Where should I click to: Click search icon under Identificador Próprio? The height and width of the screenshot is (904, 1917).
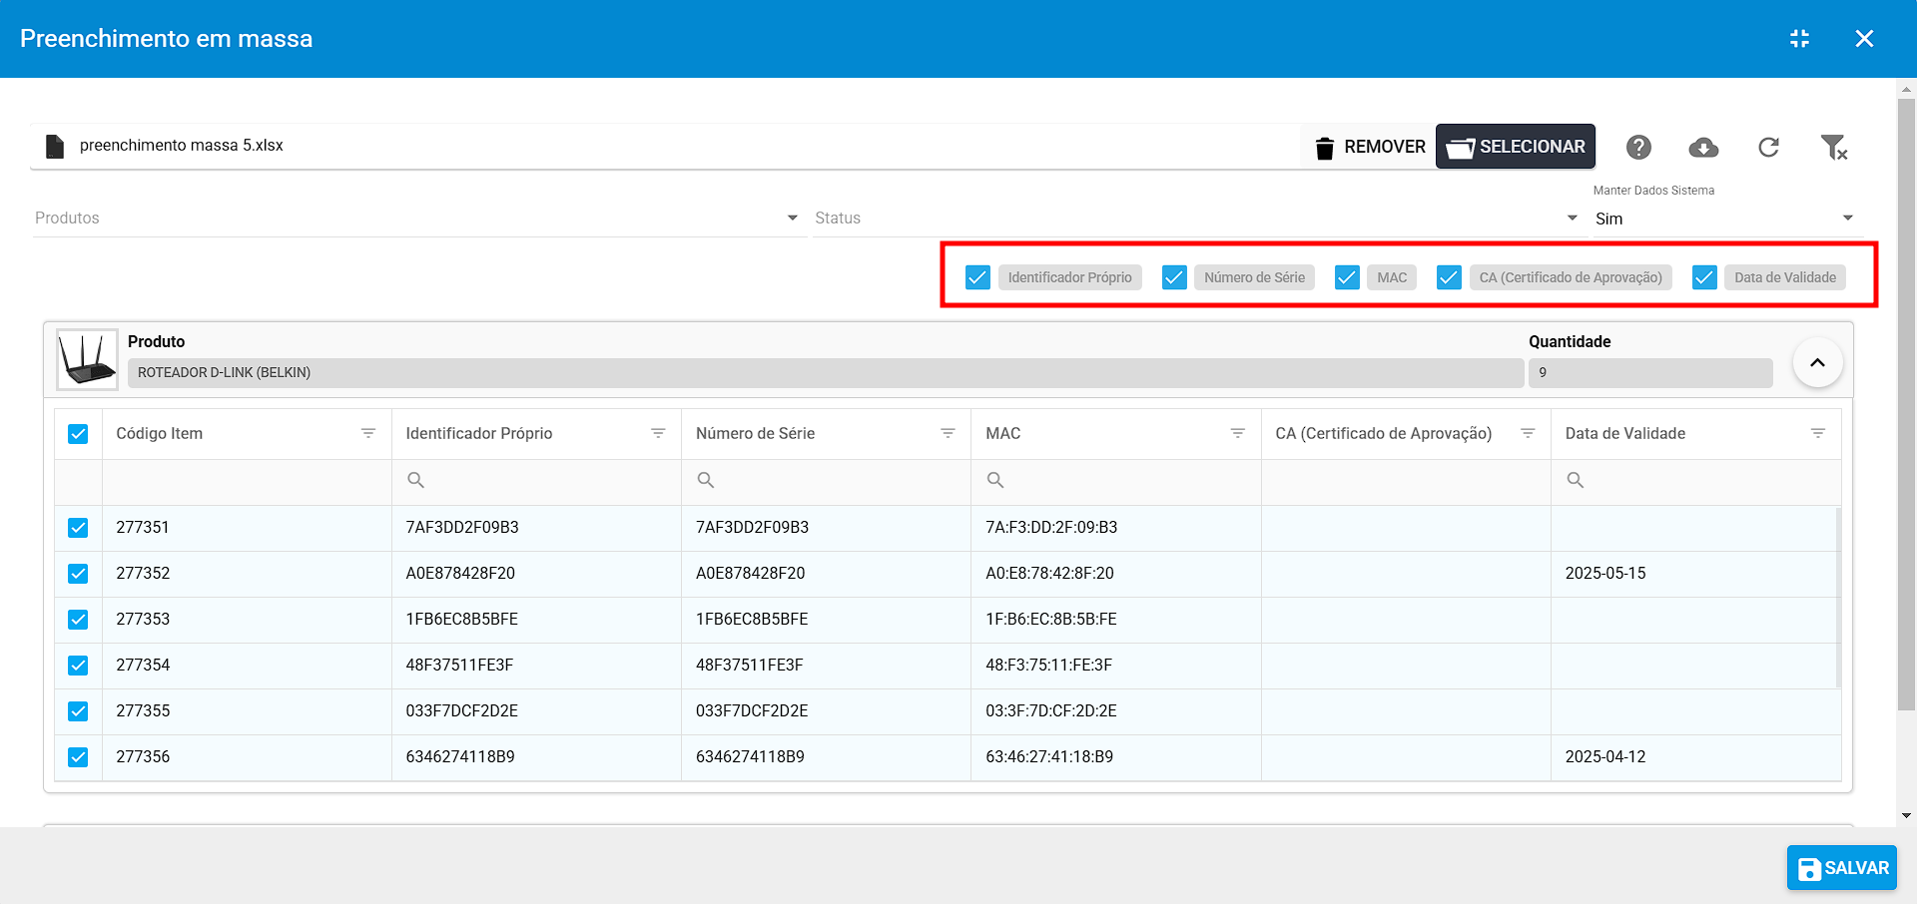[x=415, y=480]
